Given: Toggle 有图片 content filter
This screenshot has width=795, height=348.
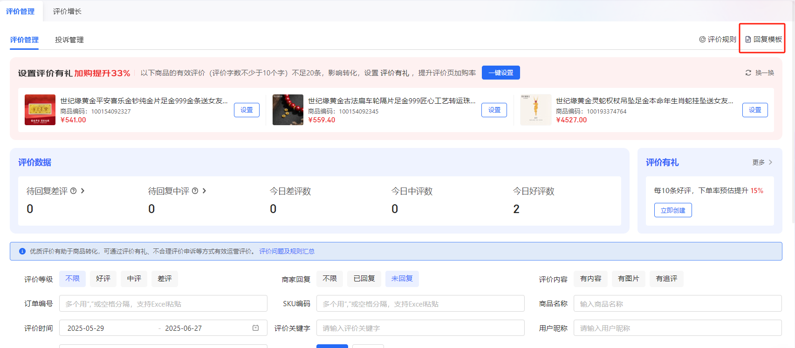Looking at the screenshot, I should coord(628,279).
